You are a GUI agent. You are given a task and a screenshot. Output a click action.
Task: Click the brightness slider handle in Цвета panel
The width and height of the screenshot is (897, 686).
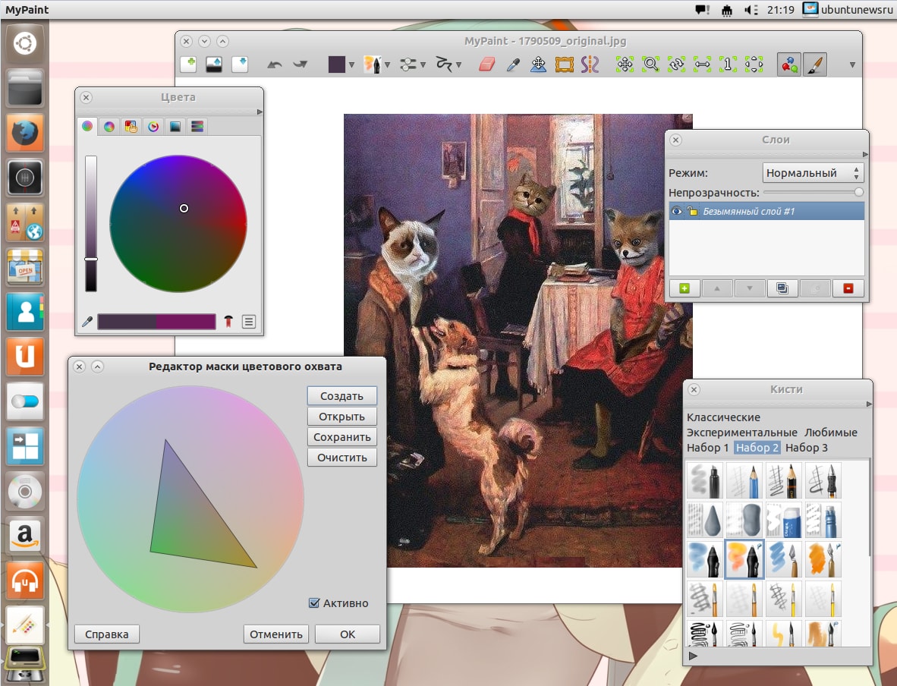(91, 260)
